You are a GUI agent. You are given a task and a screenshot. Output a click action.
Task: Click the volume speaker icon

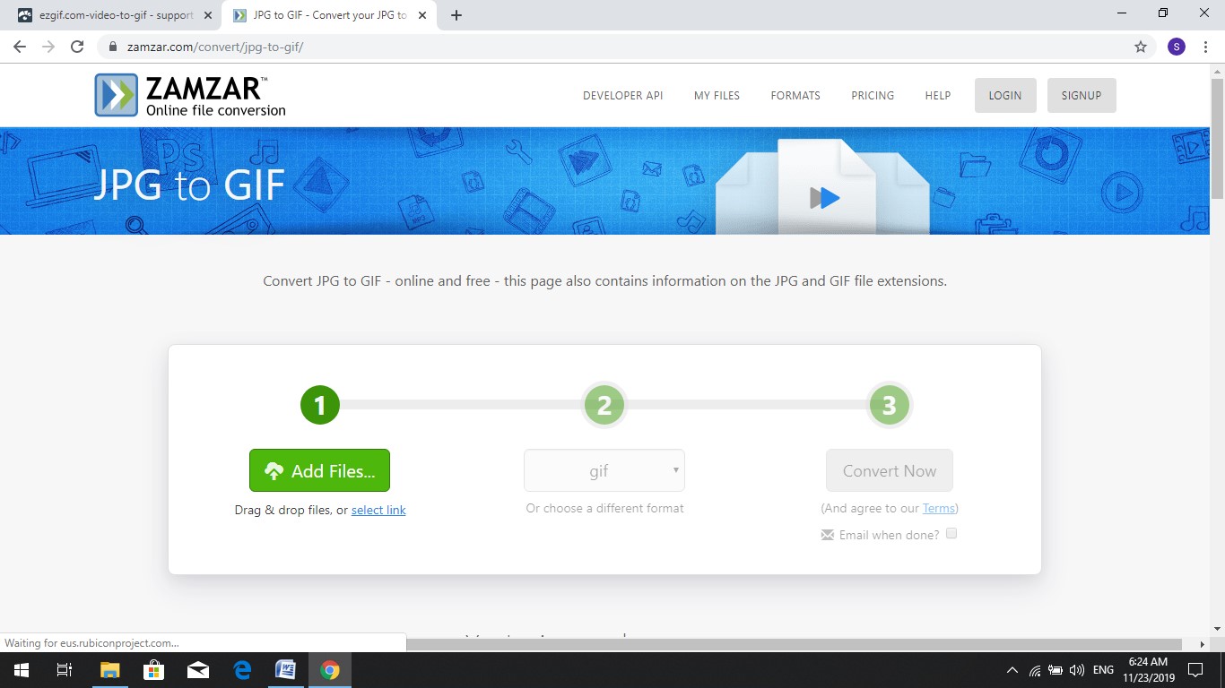click(1077, 670)
